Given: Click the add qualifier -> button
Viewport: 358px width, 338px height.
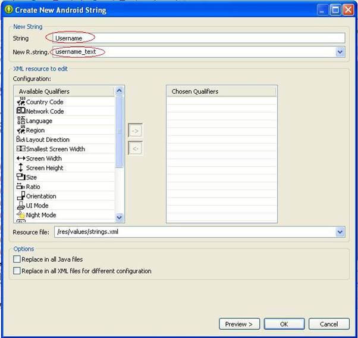Looking at the screenshot, I should pos(135,131).
